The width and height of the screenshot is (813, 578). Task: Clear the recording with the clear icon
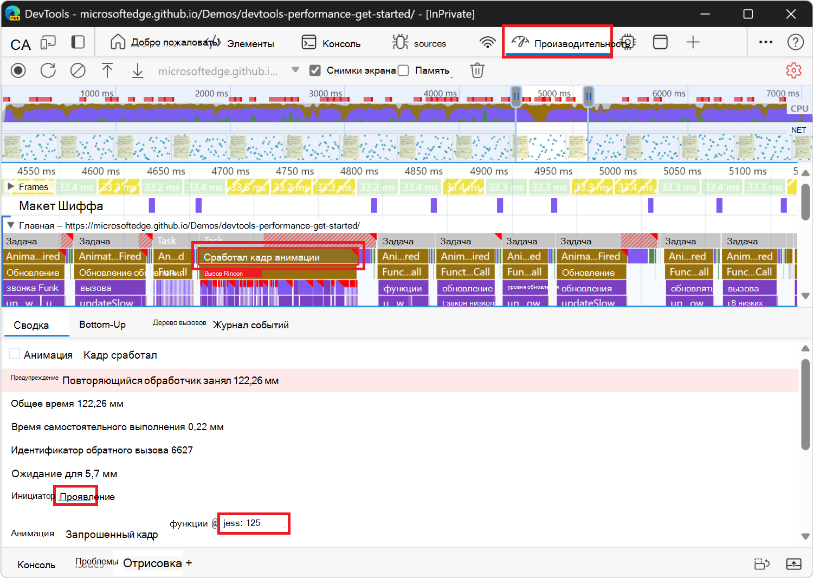pyautogui.click(x=78, y=70)
